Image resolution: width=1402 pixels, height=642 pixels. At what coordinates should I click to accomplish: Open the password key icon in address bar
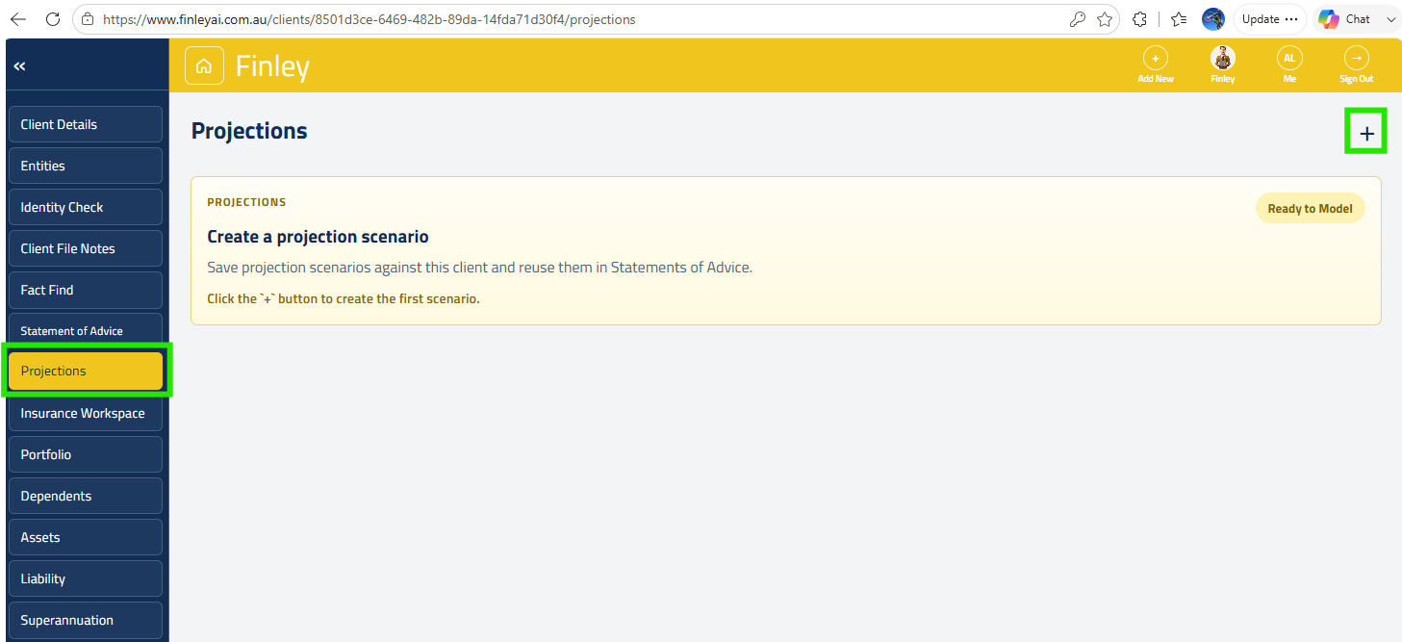[1078, 19]
